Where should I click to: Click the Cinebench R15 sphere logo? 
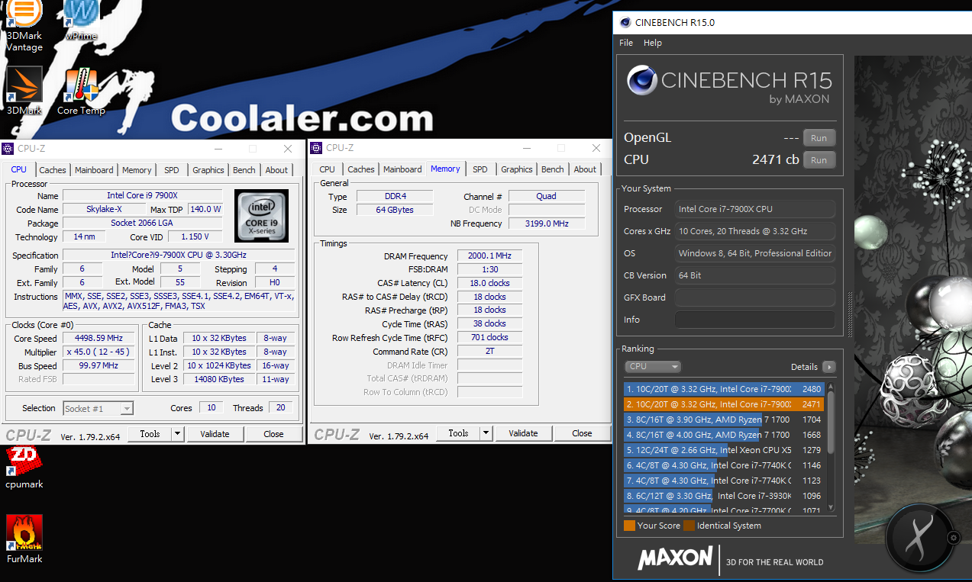pos(643,80)
